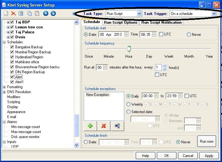Open the Task Trigger dropdown
Viewport: 222px width, 162px height.
point(214,14)
